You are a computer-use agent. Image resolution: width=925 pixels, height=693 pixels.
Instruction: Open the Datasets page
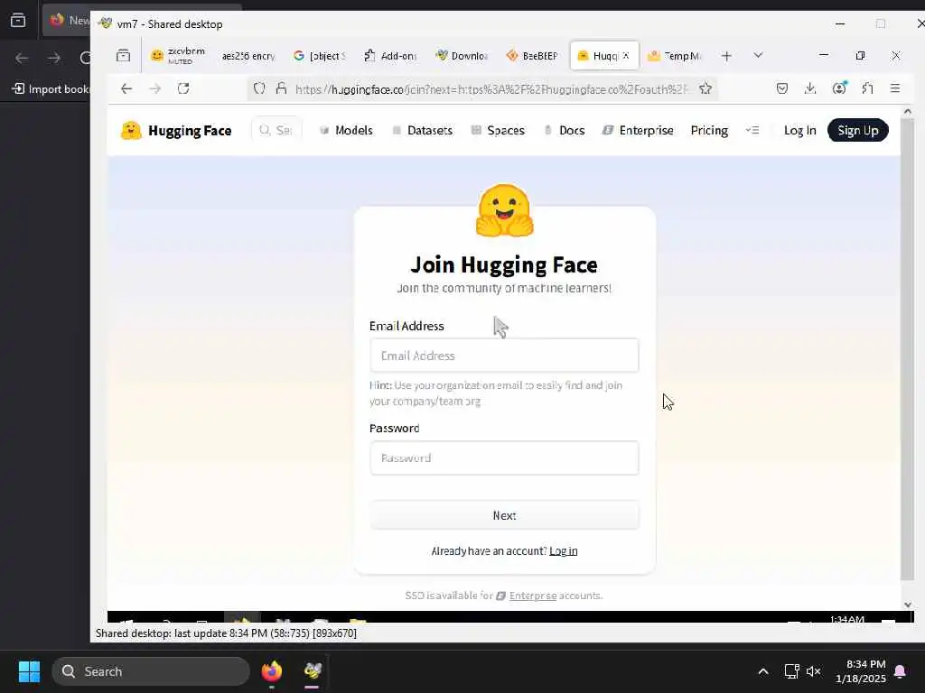click(423, 130)
